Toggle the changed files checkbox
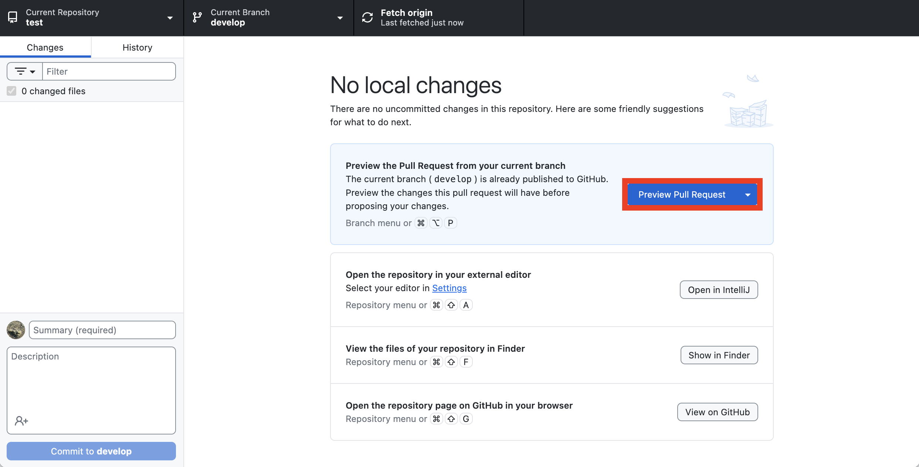Viewport: 919px width, 467px height. coord(11,91)
